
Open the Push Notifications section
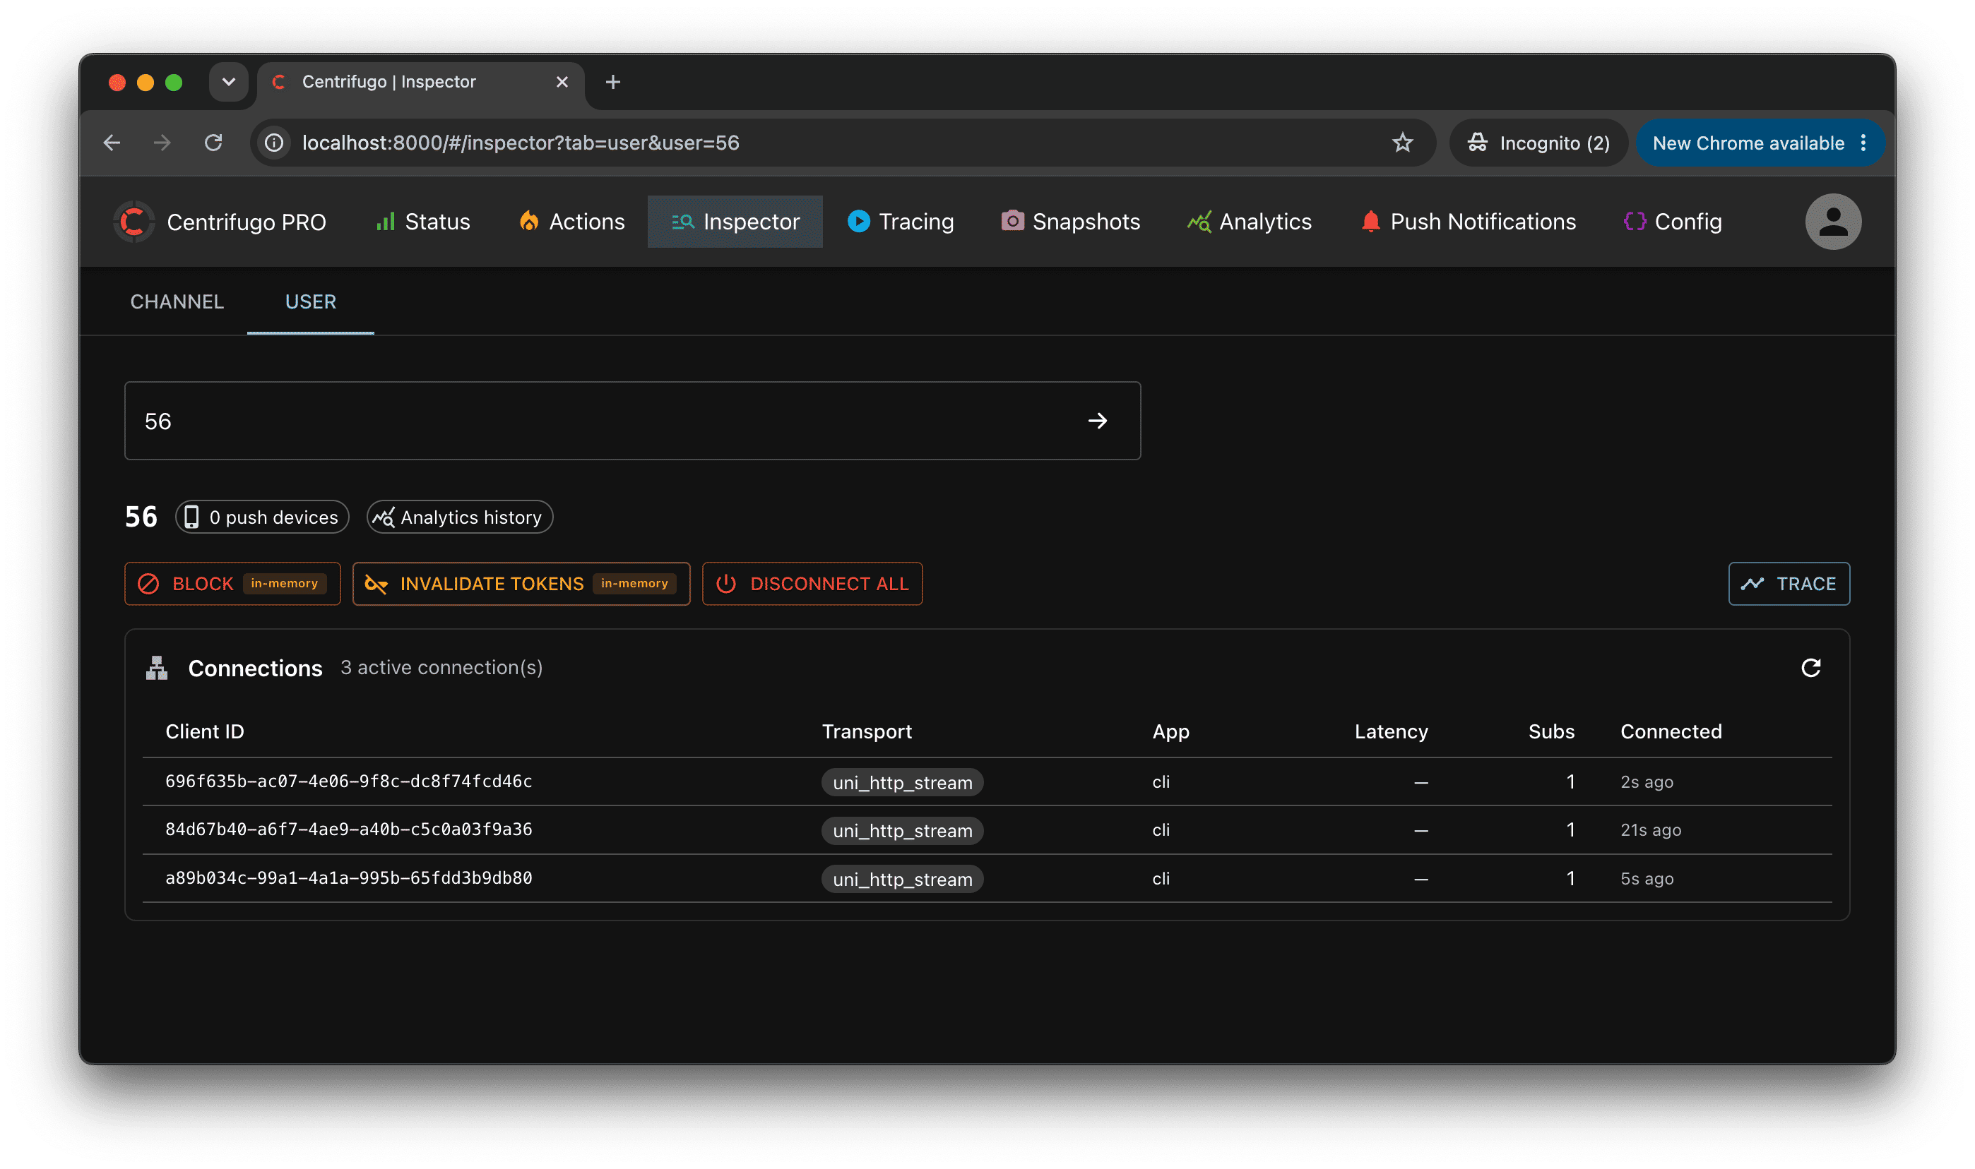[1467, 222]
